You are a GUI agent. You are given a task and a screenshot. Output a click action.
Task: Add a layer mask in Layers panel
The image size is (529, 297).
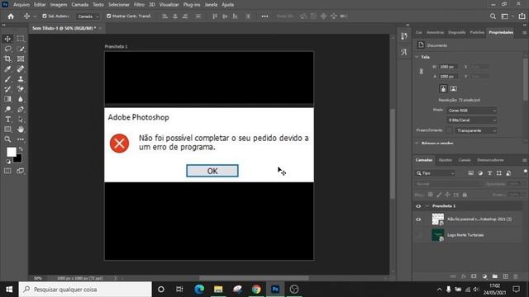(x=474, y=276)
